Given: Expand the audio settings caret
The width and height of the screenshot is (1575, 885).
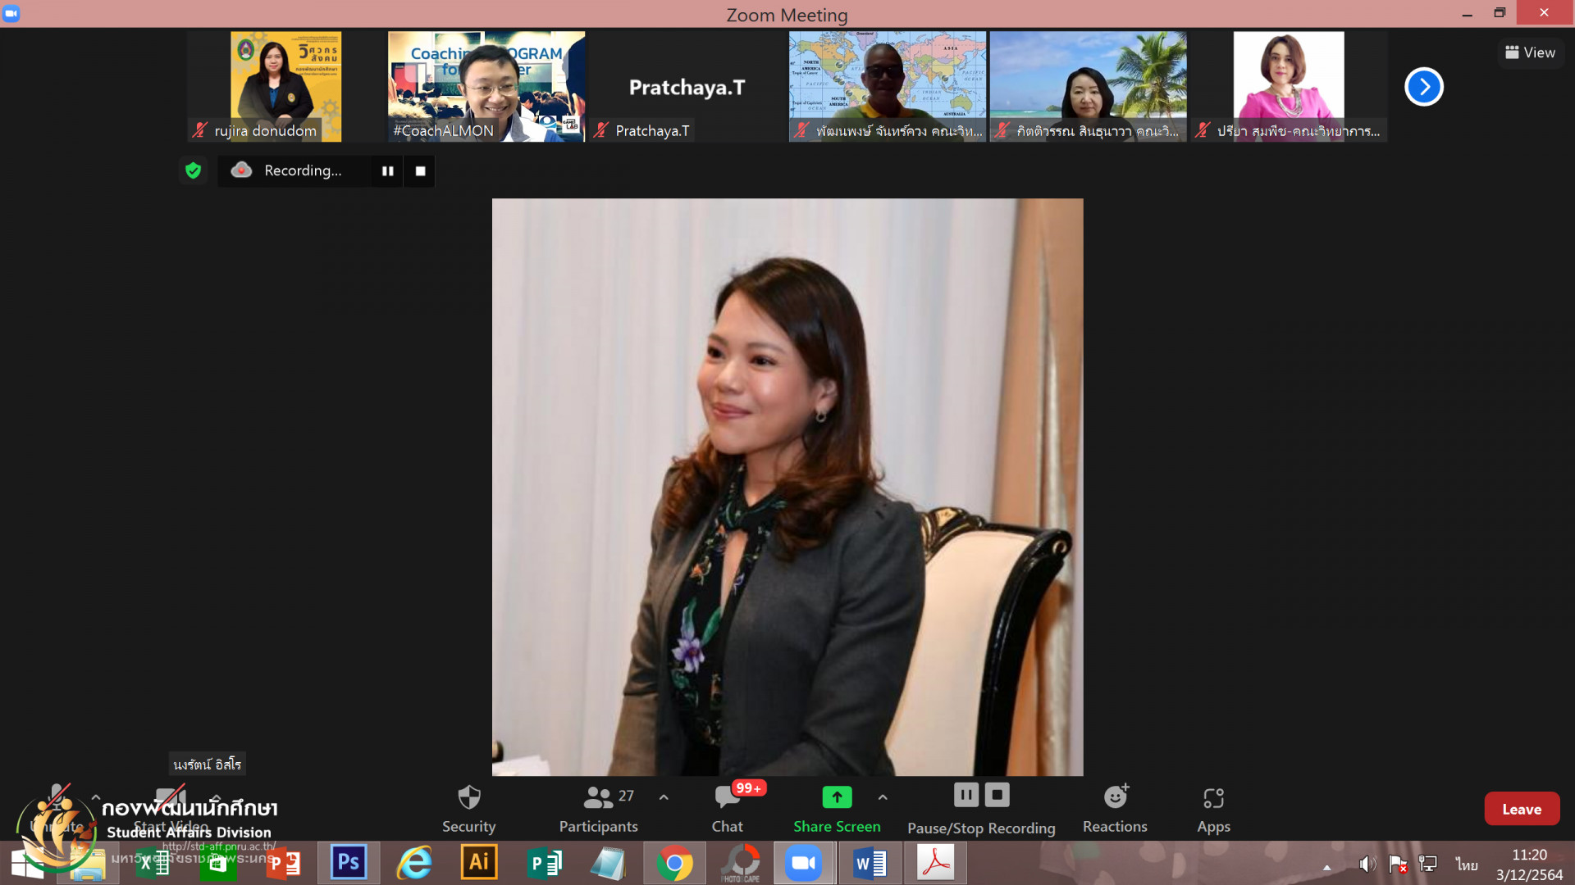Looking at the screenshot, I should point(96,797).
